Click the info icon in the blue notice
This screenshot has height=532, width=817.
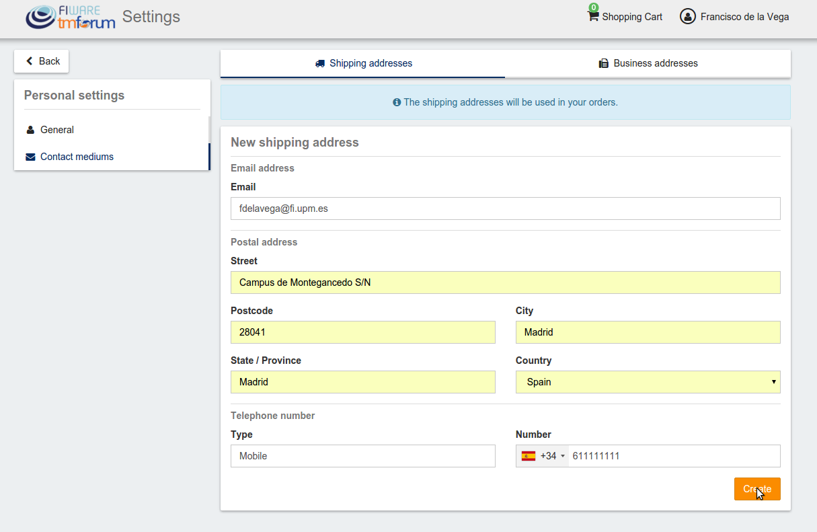click(x=397, y=102)
